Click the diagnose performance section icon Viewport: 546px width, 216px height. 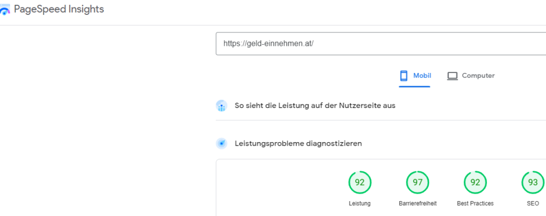tap(221, 144)
